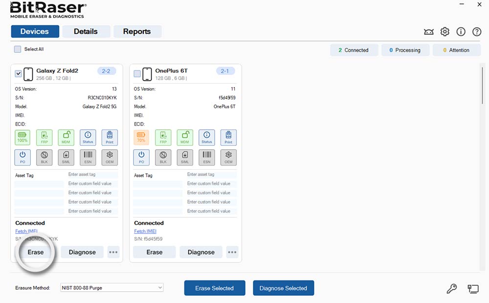Viewport: 489px width, 303px height.
Task: Click Galaxy Z Fold2 MDM icon
Action: pyautogui.click(x=66, y=137)
